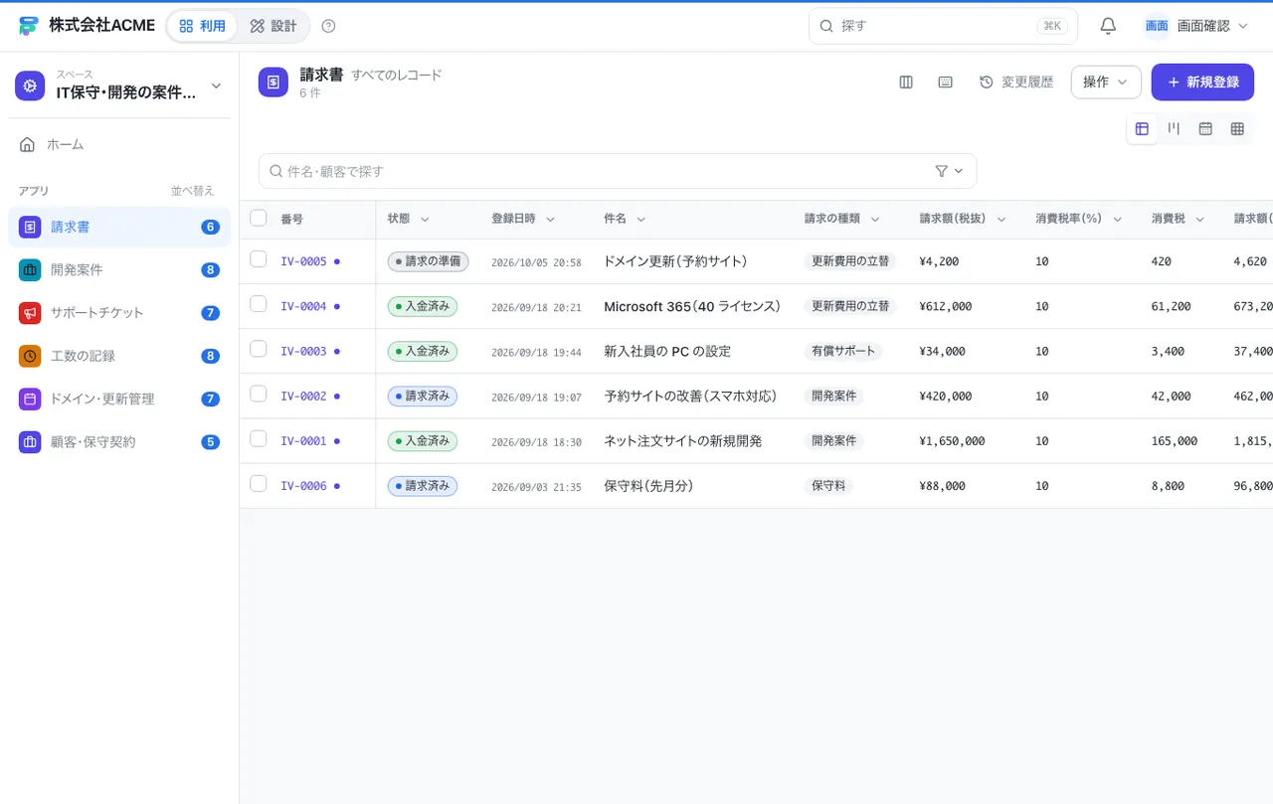Click the 請求書 app icon in the sidebar
Image resolution: width=1273 pixels, height=804 pixels.
tap(30, 227)
